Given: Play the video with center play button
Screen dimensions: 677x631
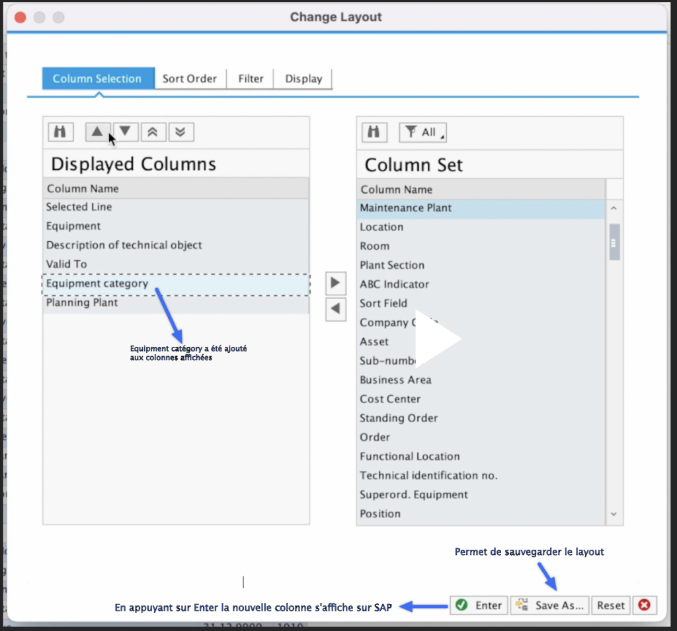Looking at the screenshot, I should pos(438,338).
